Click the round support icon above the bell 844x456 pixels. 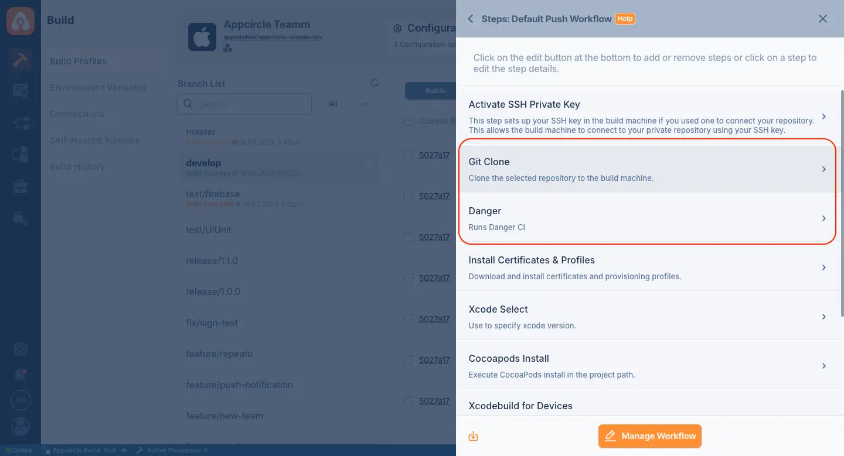click(x=21, y=349)
